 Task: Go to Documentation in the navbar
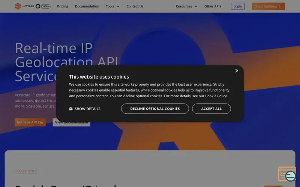pyautogui.click(x=87, y=6)
